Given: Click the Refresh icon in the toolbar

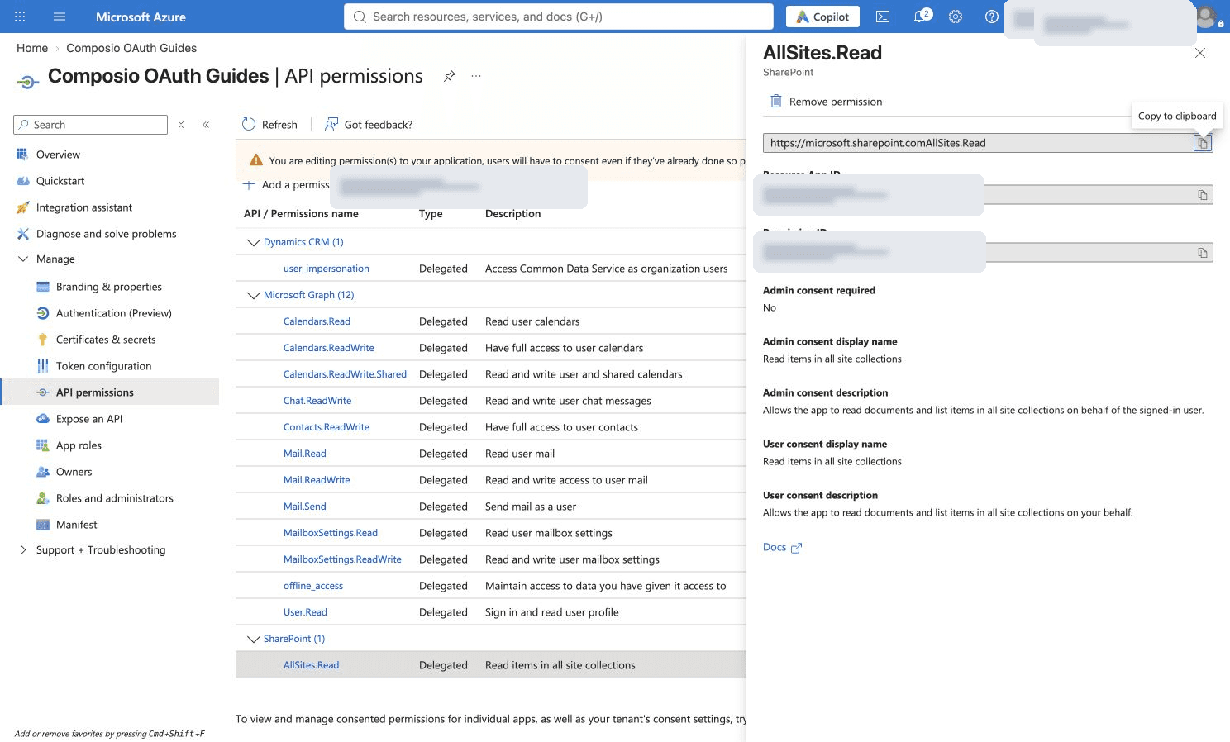Looking at the screenshot, I should [x=249, y=124].
